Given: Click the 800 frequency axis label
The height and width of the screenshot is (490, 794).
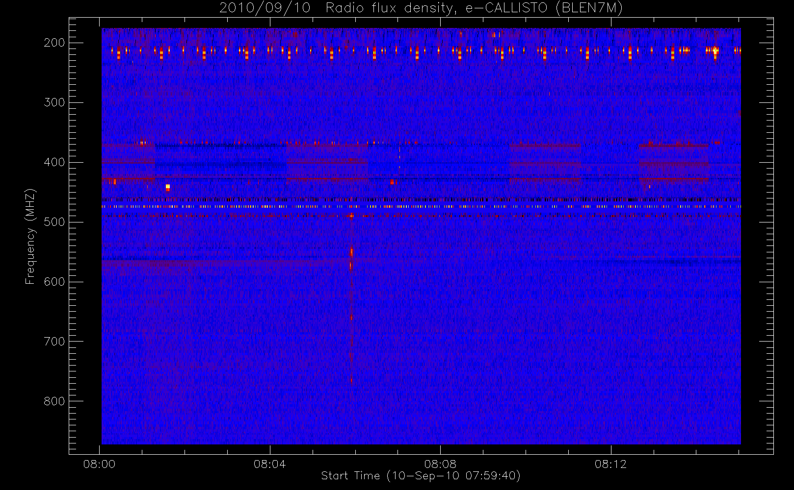Looking at the screenshot, I should tap(54, 401).
